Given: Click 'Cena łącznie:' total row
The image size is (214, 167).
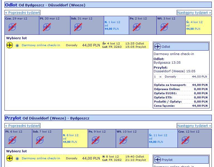Looking at the screenshot, I should (181, 106).
